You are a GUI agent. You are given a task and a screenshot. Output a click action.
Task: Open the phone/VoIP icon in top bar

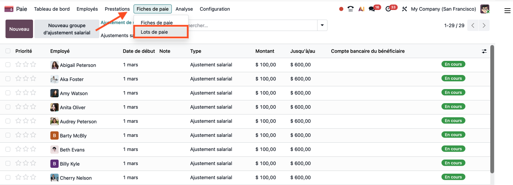click(x=351, y=9)
